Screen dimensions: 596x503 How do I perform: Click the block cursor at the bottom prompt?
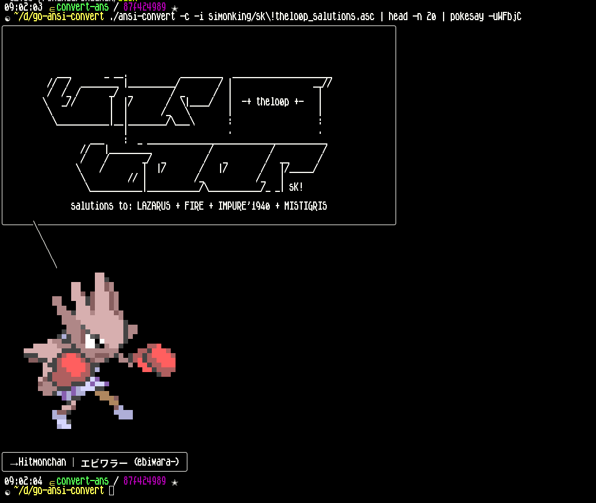[111, 491]
